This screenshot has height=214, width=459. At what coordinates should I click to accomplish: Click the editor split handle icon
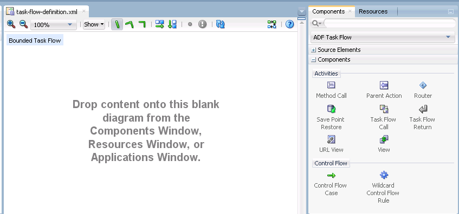pyautogui.click(x=301, y=19)
